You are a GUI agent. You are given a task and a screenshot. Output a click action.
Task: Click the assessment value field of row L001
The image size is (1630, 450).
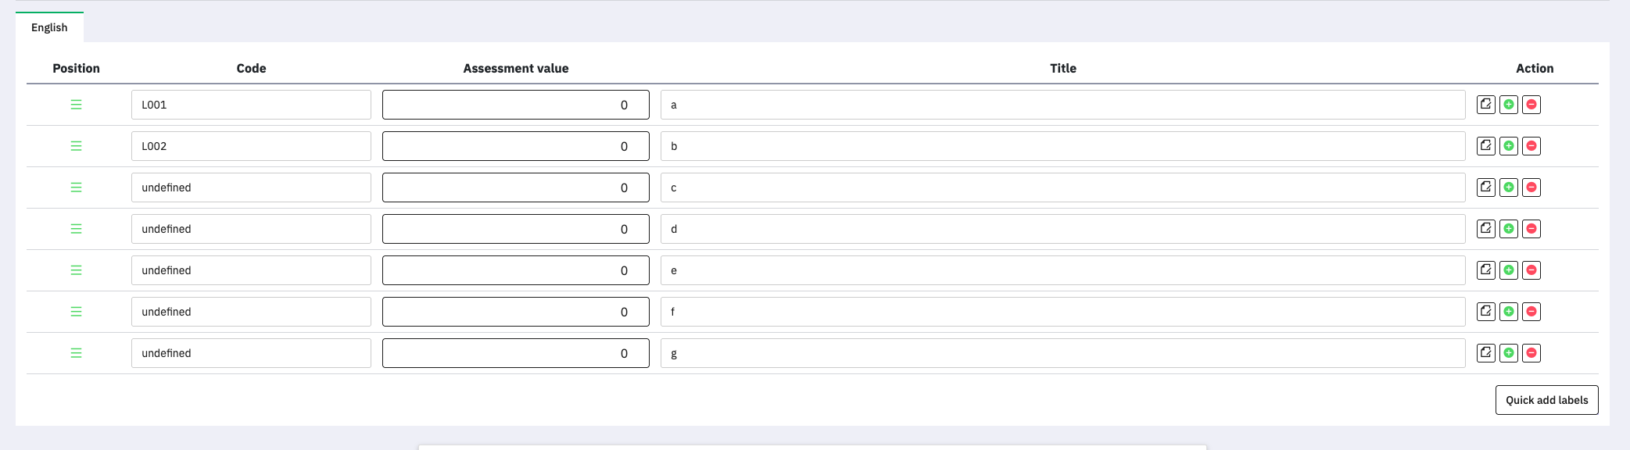coord(515,105)
